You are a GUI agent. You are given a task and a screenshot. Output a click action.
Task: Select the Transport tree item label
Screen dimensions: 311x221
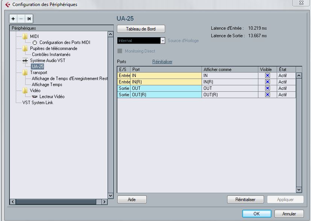[39, 73]
